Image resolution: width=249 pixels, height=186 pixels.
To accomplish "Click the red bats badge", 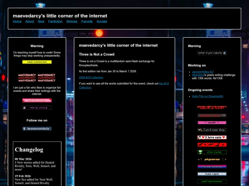I will coord(212,145).
